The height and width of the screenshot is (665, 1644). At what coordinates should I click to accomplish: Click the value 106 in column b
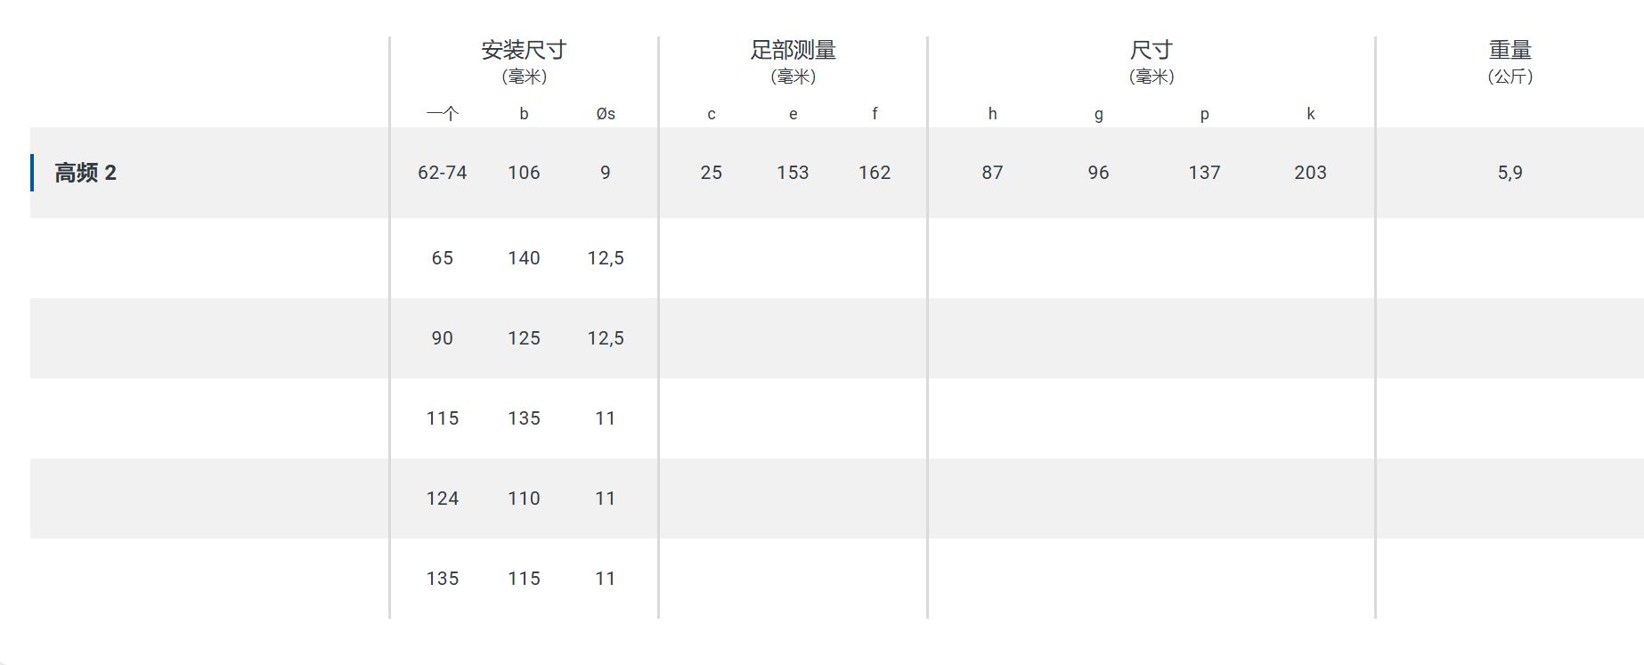click(x=524, y=173)
